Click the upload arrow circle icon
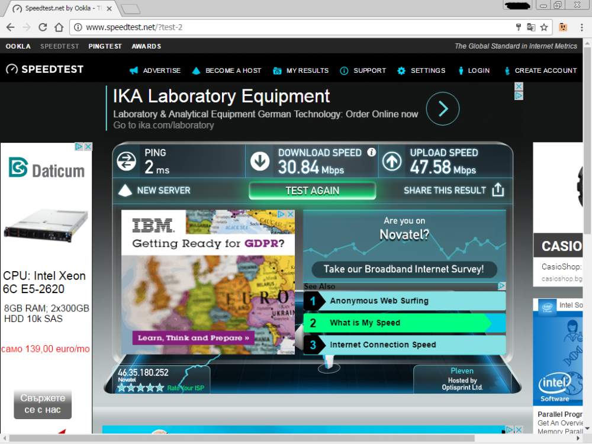Screen dimensions: 592x444 [x=392, y=162]
